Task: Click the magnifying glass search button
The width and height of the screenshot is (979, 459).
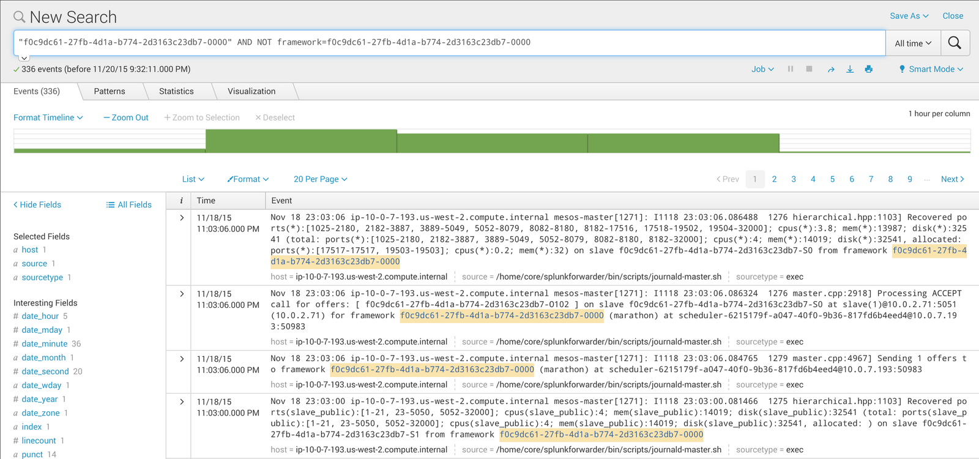Action: coord(955,43)
